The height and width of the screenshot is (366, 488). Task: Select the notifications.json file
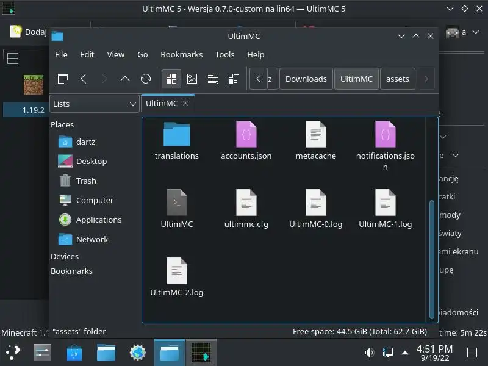pyautogui.click(x=386, y=146)
